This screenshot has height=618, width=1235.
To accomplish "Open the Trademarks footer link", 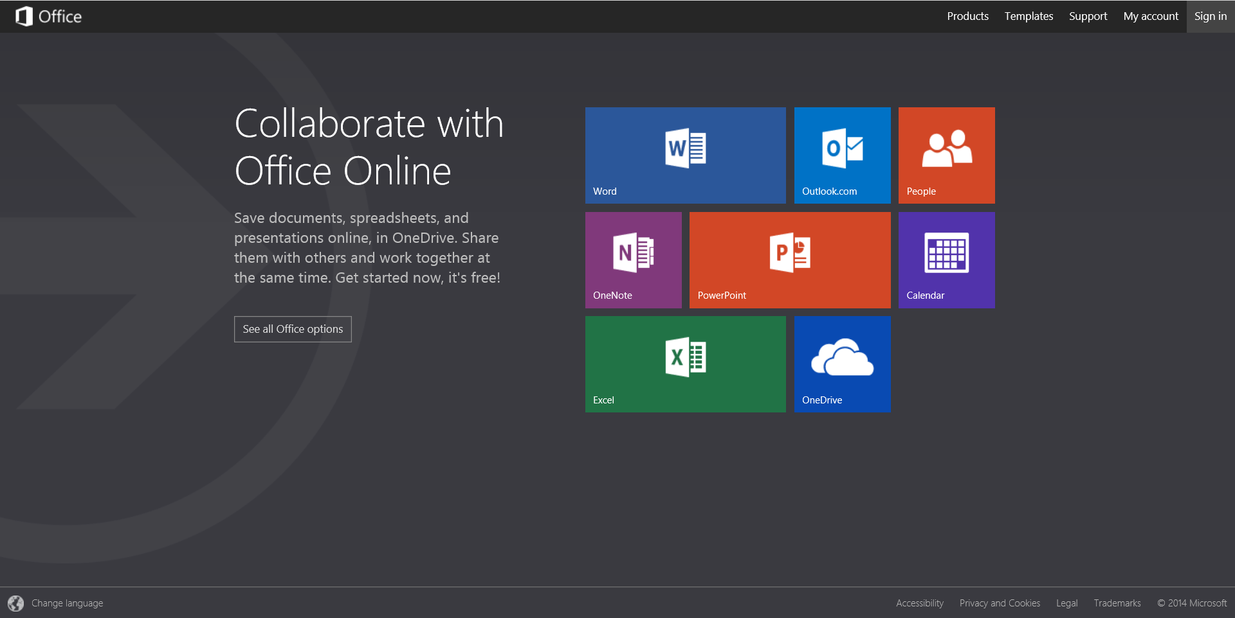I will pos(1117,603).
